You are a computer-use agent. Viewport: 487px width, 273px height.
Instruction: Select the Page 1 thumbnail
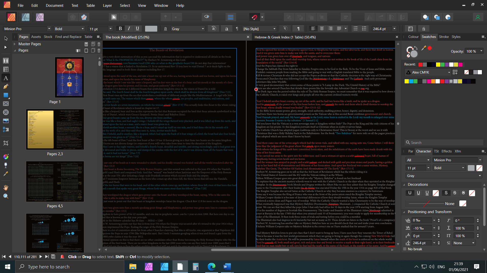coord(69,77)
